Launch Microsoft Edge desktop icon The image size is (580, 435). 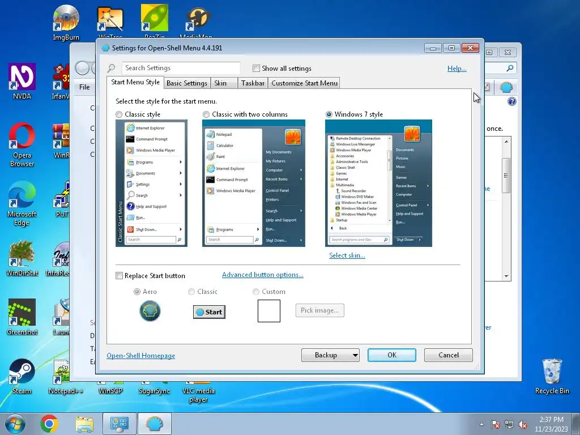22,204
